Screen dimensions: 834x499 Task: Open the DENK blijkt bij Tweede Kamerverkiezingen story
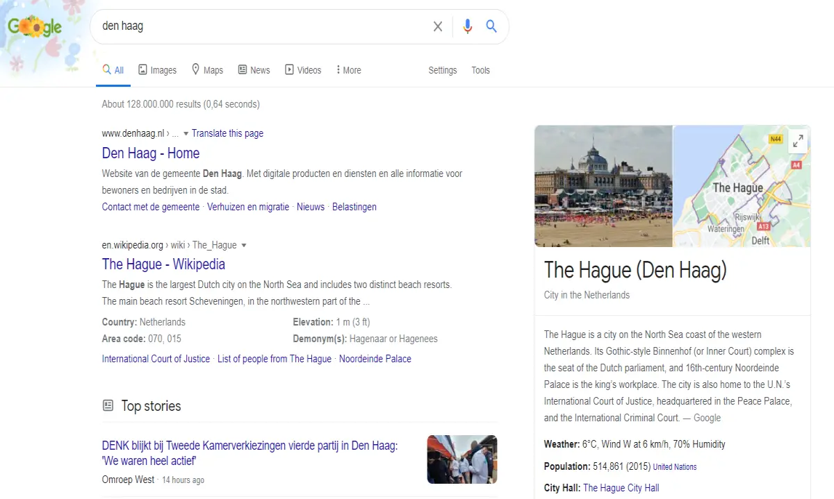tap(250, 453)
